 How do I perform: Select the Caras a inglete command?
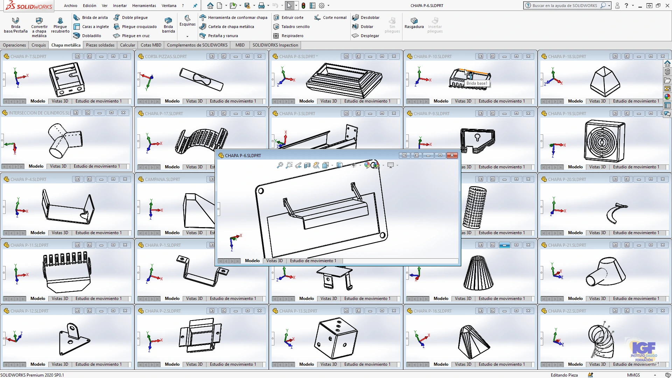pos(91,27)
